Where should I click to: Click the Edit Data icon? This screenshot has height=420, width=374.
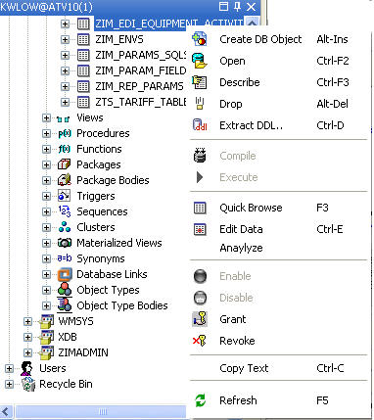pos(200,229)
